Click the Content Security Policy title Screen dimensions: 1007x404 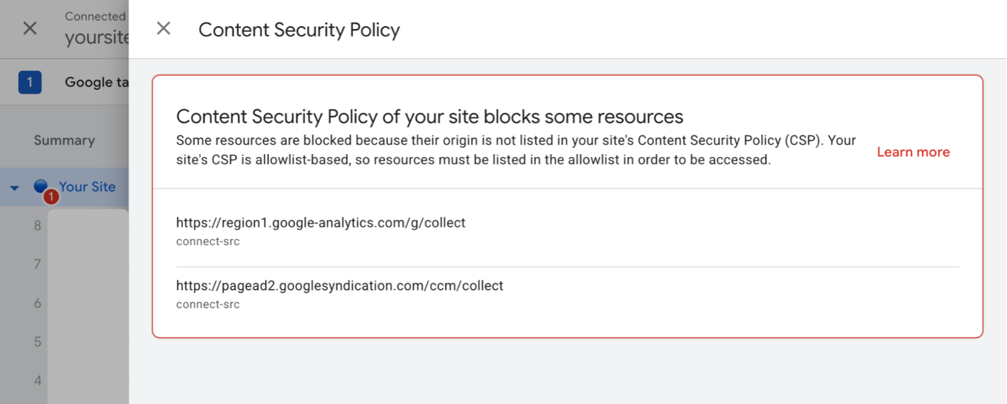[x=299, y=30]
